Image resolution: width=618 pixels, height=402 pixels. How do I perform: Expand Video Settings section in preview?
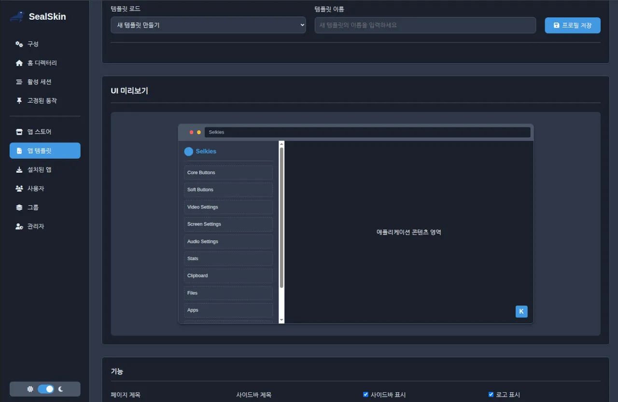[x=228, y=207]
